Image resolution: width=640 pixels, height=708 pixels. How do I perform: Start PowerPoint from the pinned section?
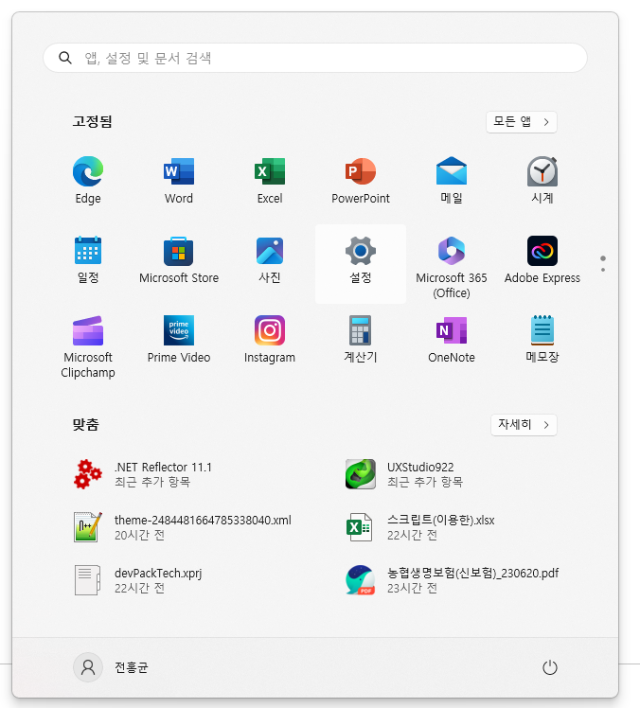point(361,180)
